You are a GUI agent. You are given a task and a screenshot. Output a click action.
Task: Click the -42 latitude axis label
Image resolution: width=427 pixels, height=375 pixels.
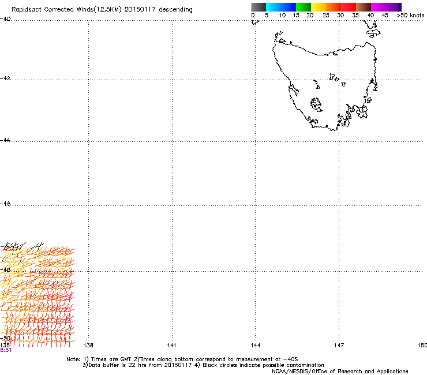(5, 78)
